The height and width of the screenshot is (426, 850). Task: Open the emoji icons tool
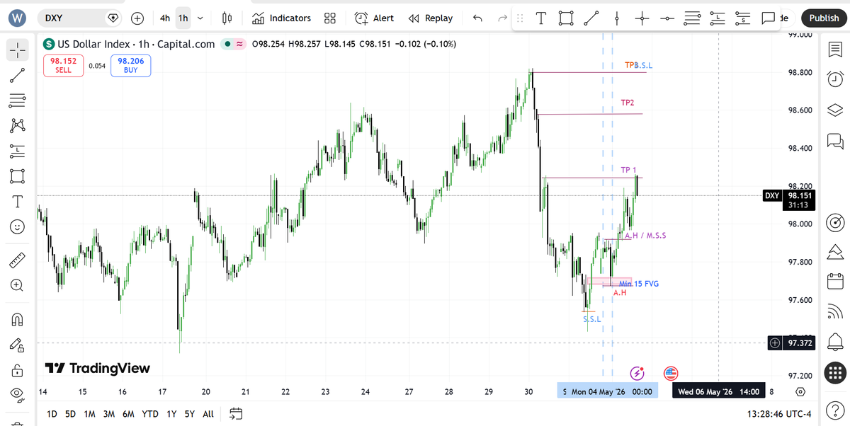18,227
